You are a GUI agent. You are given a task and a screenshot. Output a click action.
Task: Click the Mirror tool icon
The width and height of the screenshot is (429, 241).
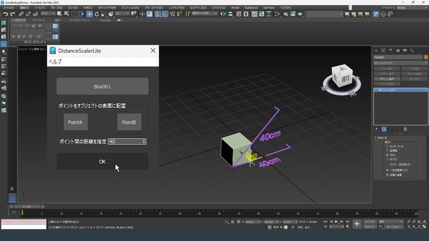click(x=224, y=14)
